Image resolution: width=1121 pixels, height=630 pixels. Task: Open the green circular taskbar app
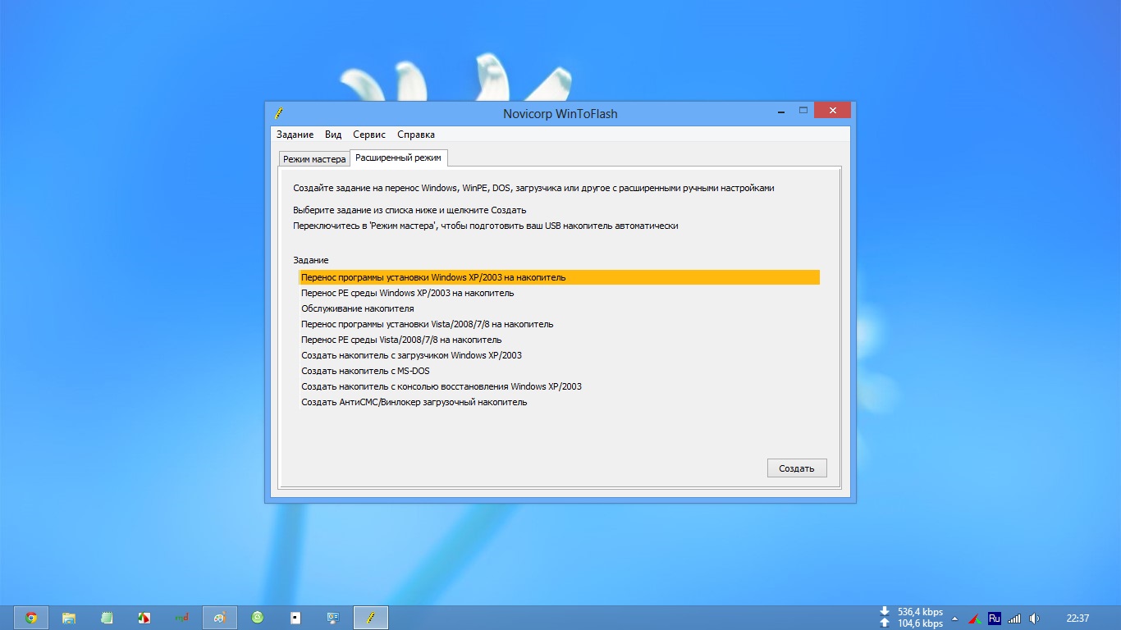(258, 618)
